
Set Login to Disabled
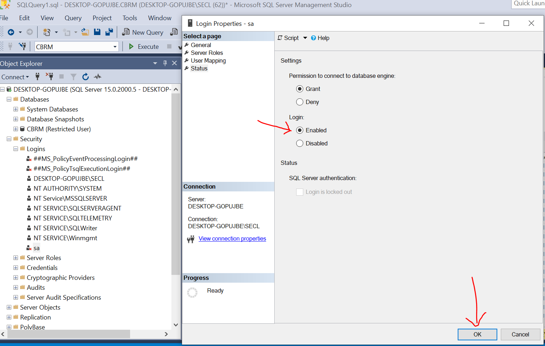pyautogui.click(x=300, y=143)
